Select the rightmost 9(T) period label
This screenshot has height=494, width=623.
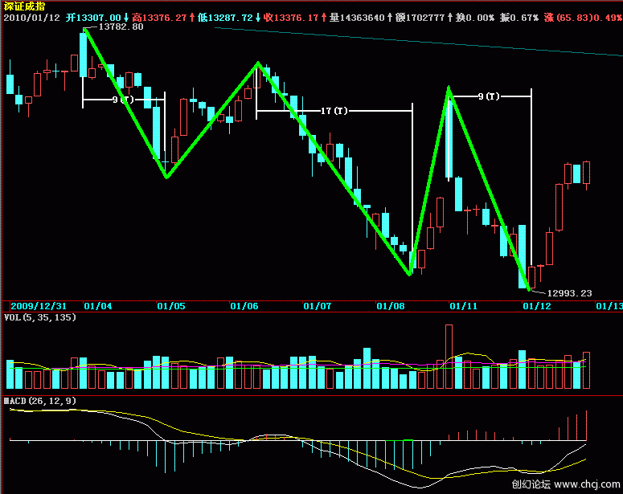pos(490,96)
